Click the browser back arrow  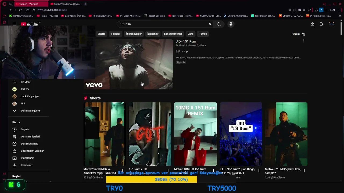click(x=11, y=10)
